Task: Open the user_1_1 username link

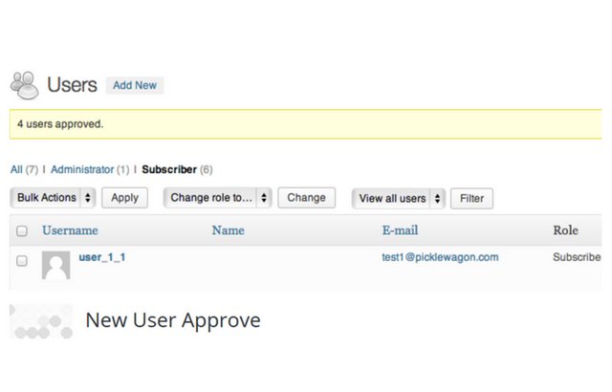Action: pos(102,257)
